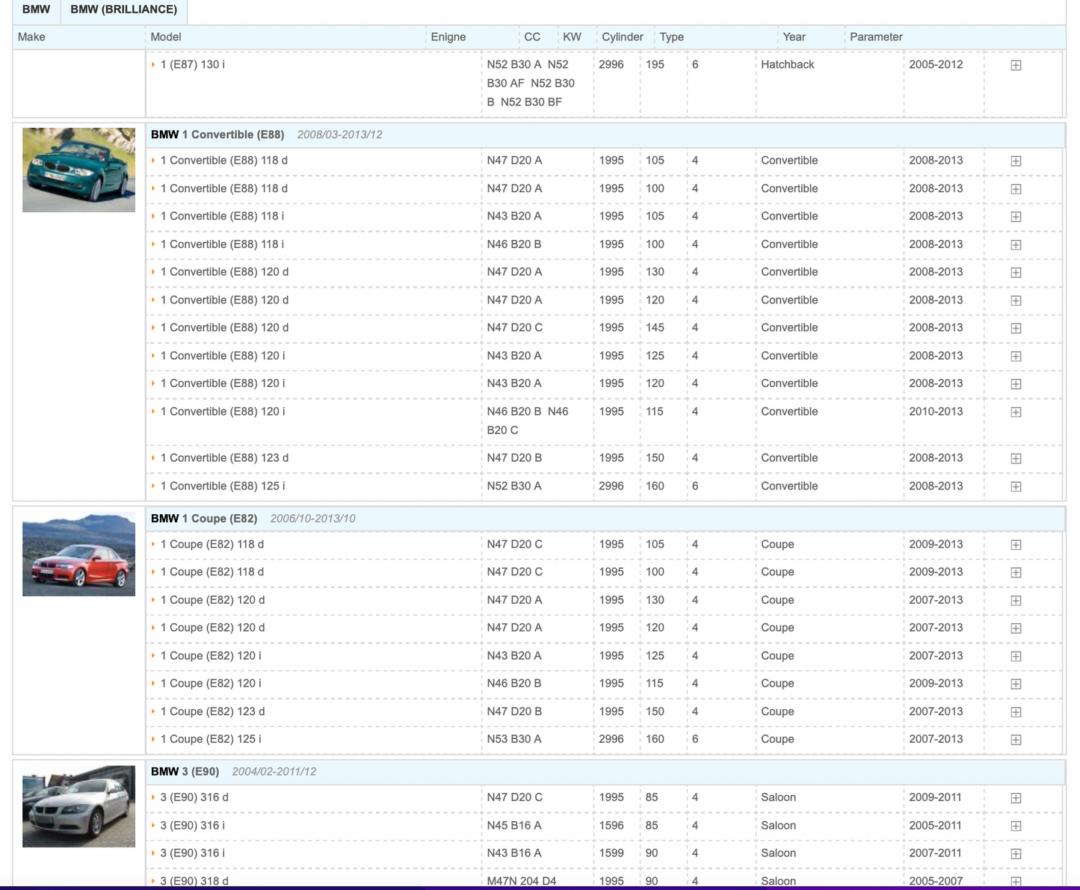Open the 3 (E90) 318 d link
The image size is (1080, 890).
tap(194, 881)
